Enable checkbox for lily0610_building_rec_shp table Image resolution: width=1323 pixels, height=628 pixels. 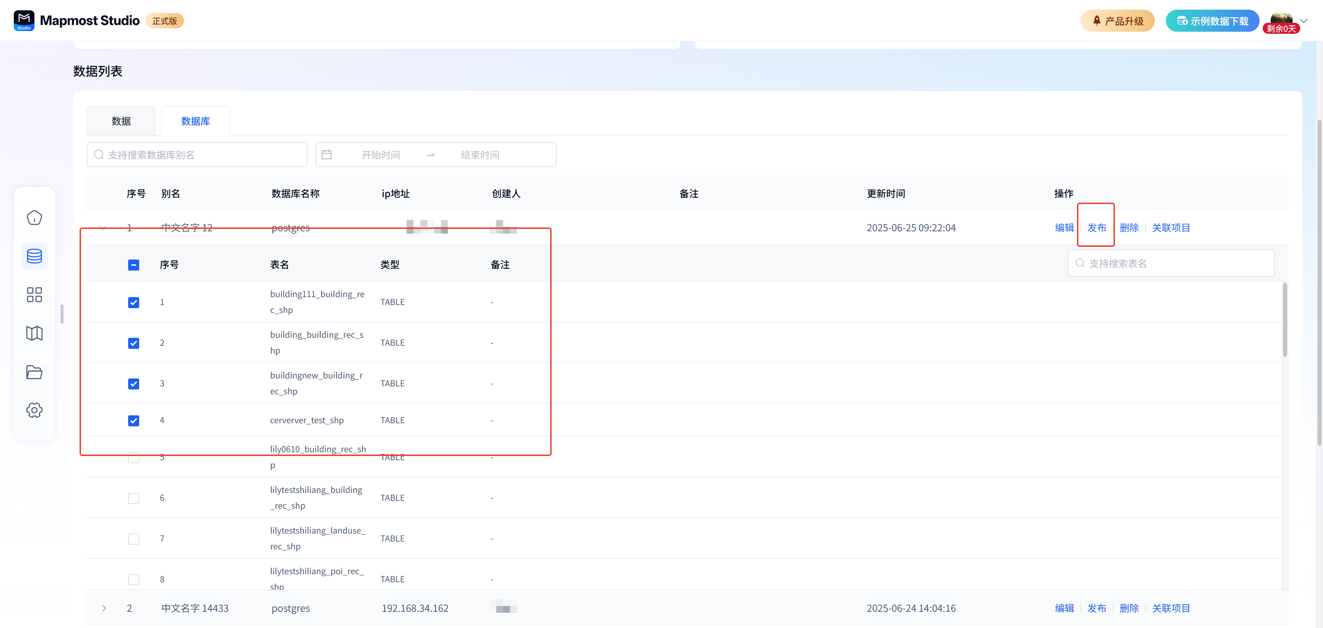(134, 457)
